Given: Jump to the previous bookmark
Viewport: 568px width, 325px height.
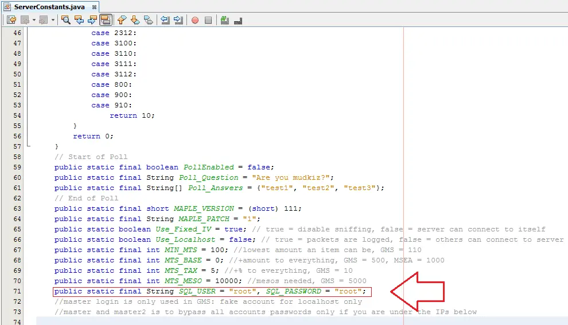Looking at the screenshot, I should click(122, 20).
